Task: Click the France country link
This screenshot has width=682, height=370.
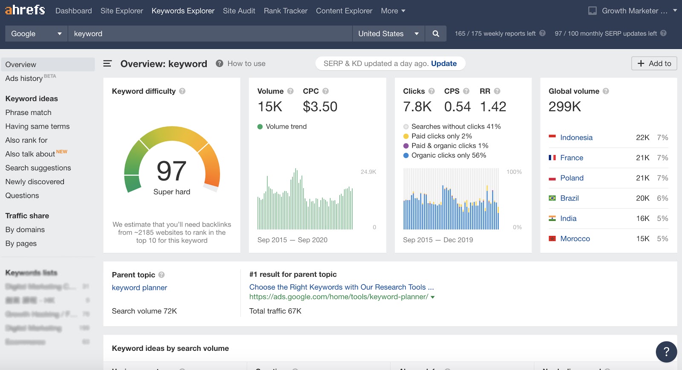Action: pyautogui.click(x=572, y=158)
